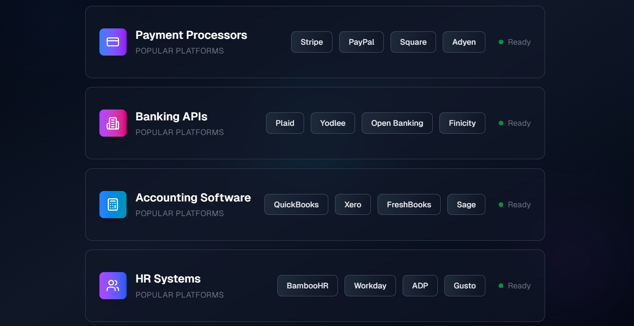Select the QuickBooks platform chip
This screenshot has width=634, height=326.
[x=296, y=204]
